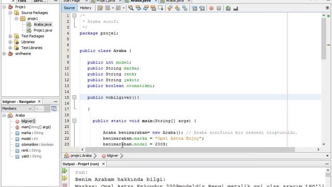Expand the sinifnesne project node
Image resolution: width=332 pixels, height=187 pixels.
coord(4,54)
